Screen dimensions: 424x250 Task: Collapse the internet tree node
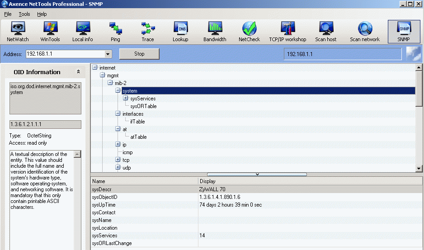(x=94, y=67)
